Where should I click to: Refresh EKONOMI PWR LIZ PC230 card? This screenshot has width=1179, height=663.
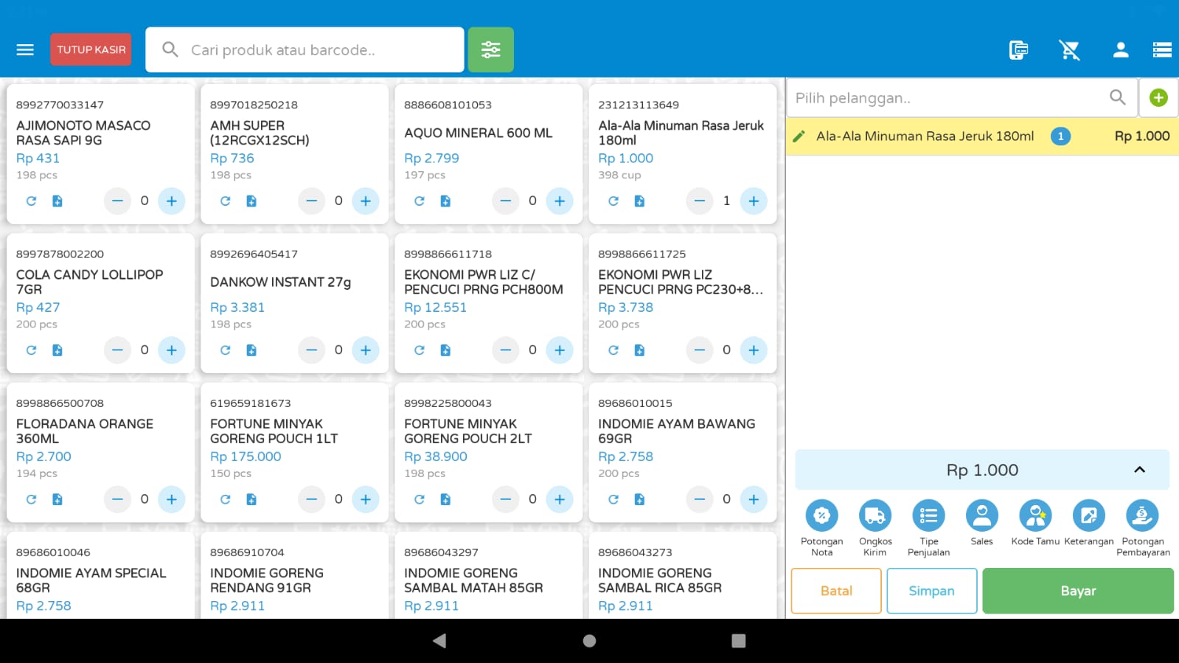click(613, 350)
